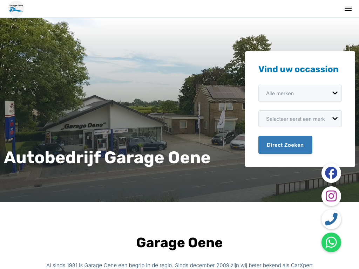Expand the Alle merken dropdown

[x=300, y=93]
